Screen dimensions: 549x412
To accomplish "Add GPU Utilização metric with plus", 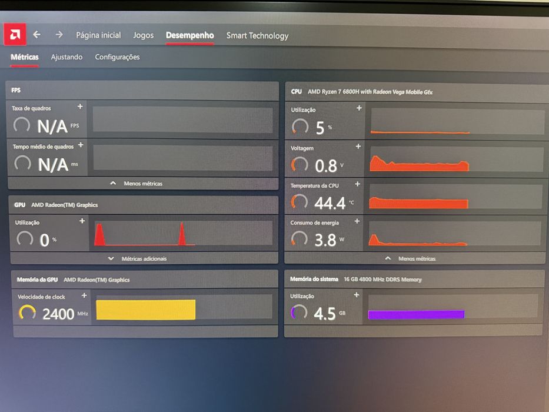I will click(x=82, y=221).
